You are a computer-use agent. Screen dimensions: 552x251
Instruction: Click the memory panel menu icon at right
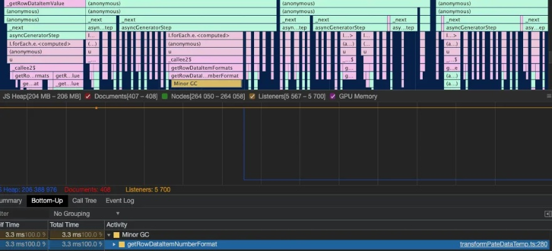click(x=548, y=97)
